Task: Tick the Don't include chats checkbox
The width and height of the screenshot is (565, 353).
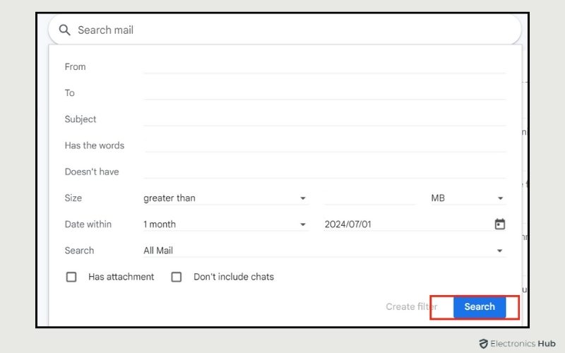Action: coord(177,277)
